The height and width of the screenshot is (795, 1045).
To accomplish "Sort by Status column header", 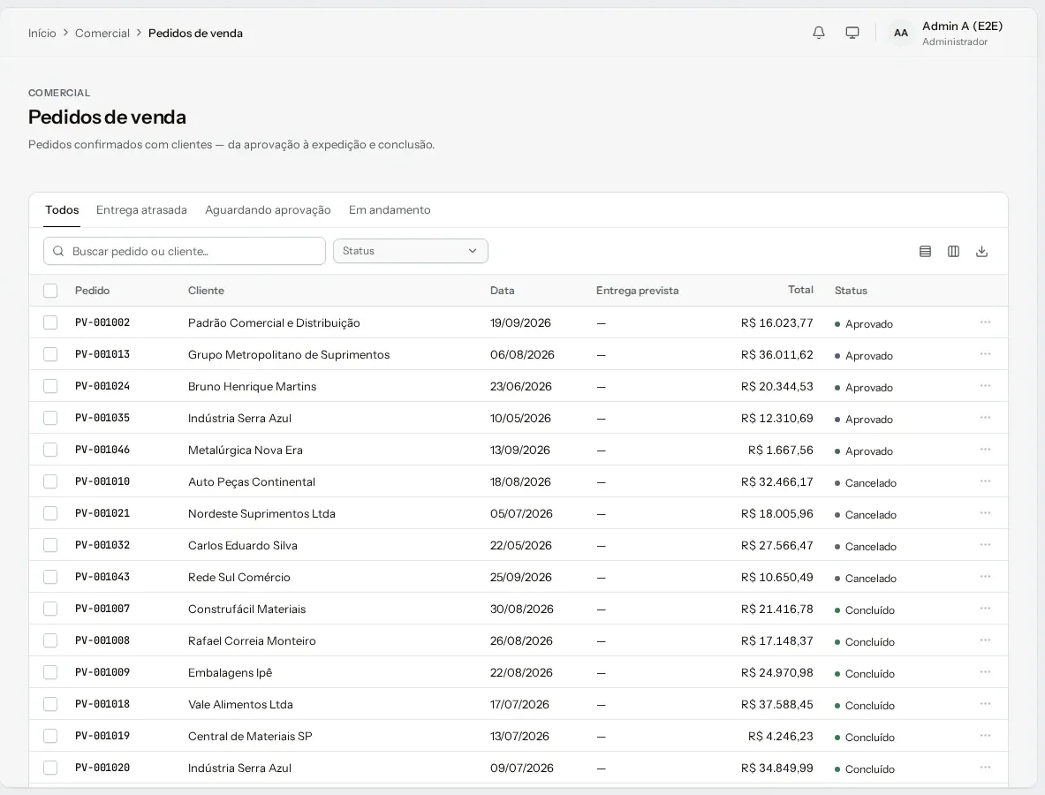I will click(x=851, y=291).
